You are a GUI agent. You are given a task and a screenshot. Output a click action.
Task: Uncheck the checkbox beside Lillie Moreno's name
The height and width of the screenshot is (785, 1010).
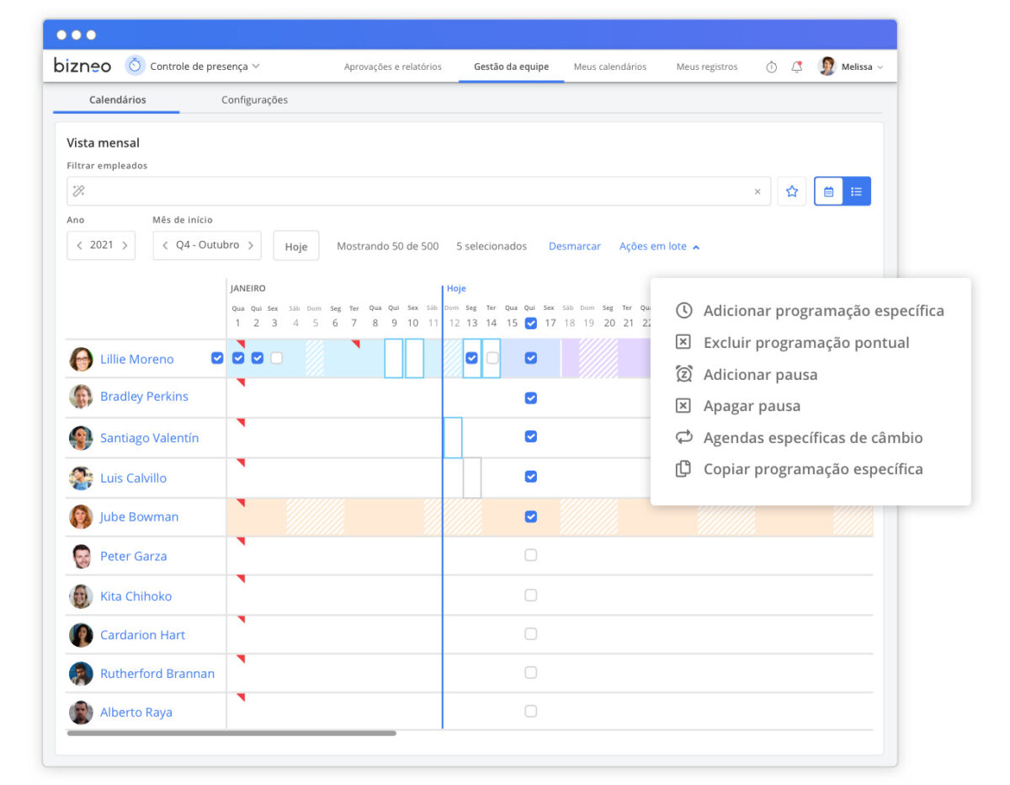point(217,358)
